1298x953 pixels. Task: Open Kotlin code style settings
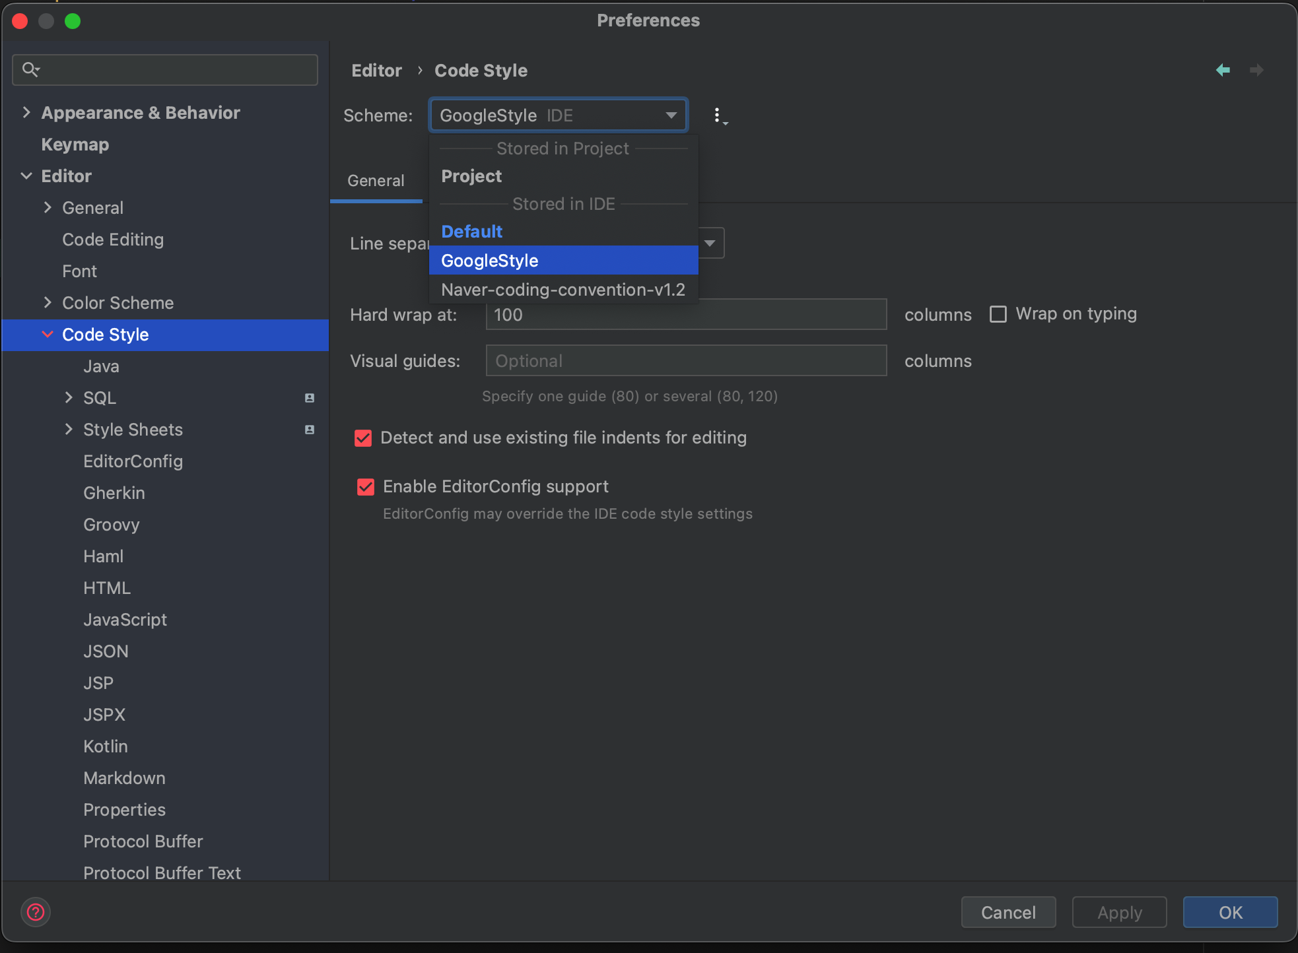point(106,746)
